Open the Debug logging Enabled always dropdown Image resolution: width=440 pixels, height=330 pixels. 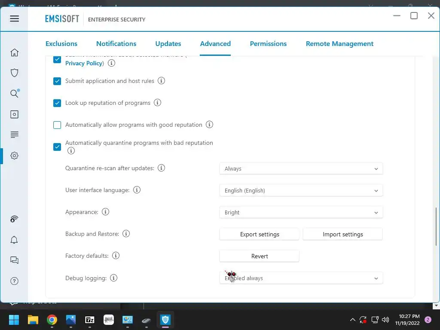click(x=301, y=278)
